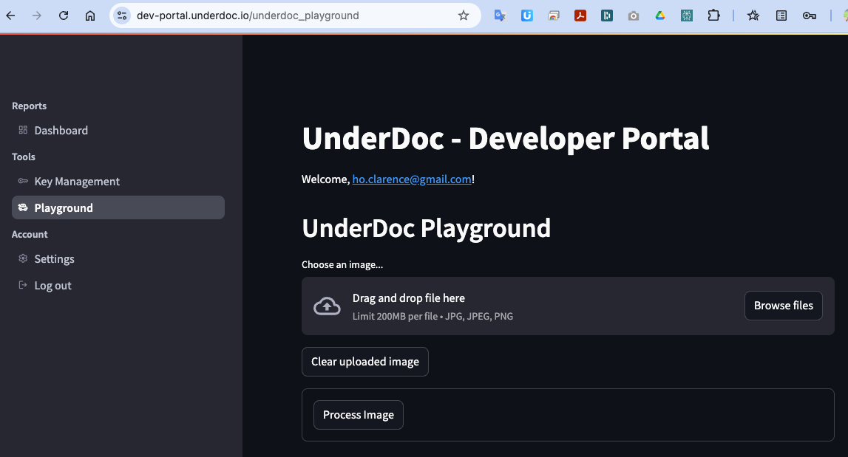Viewport: 848px width, 457px height.
Task: Select the Playground sidebar item
Action: click(118, 207)
